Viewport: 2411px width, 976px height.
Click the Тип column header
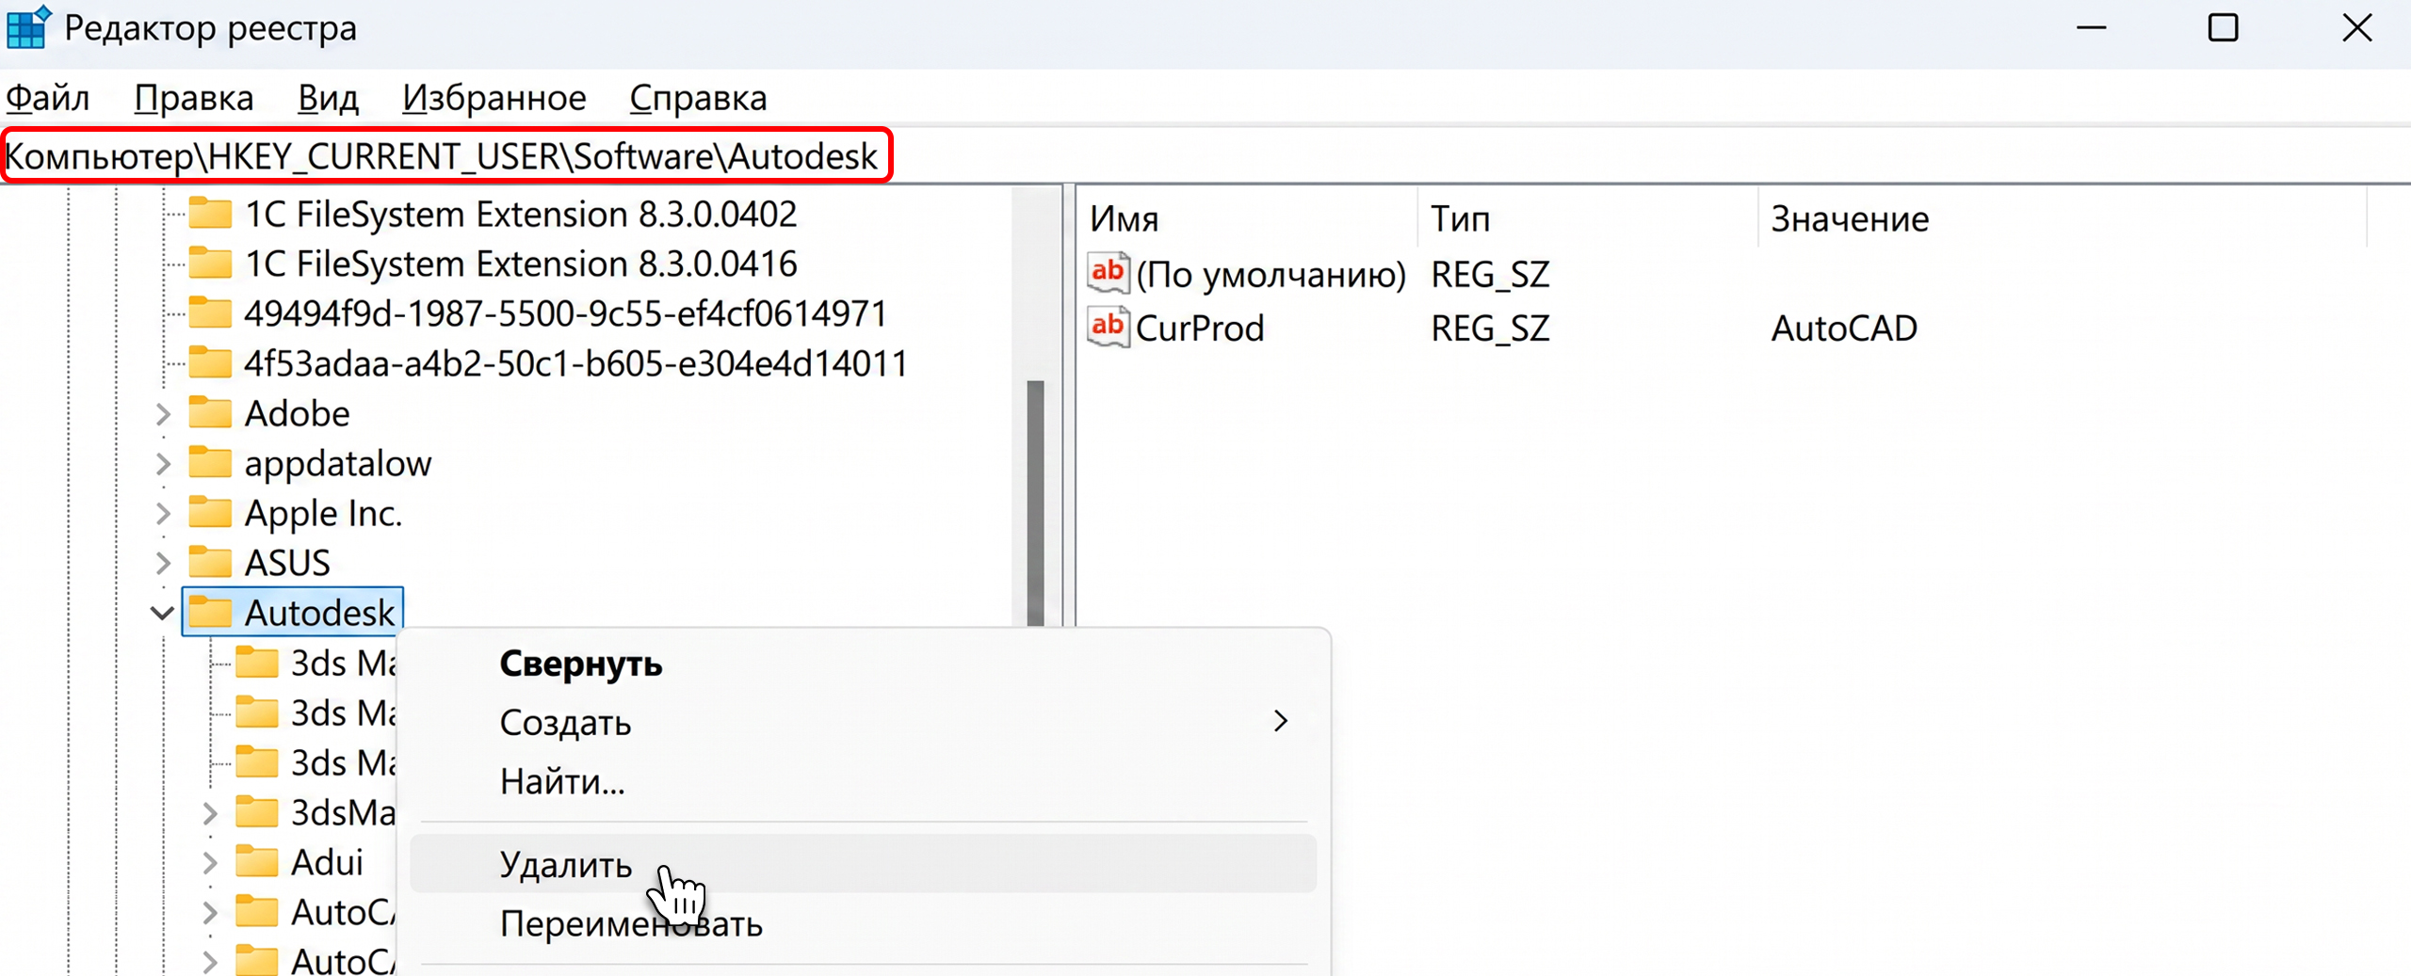1588,218
